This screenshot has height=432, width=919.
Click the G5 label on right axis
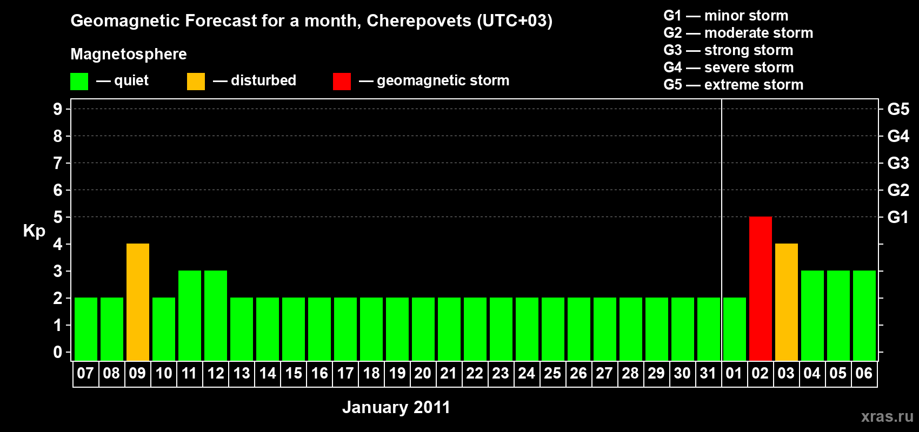coord(898,109)
